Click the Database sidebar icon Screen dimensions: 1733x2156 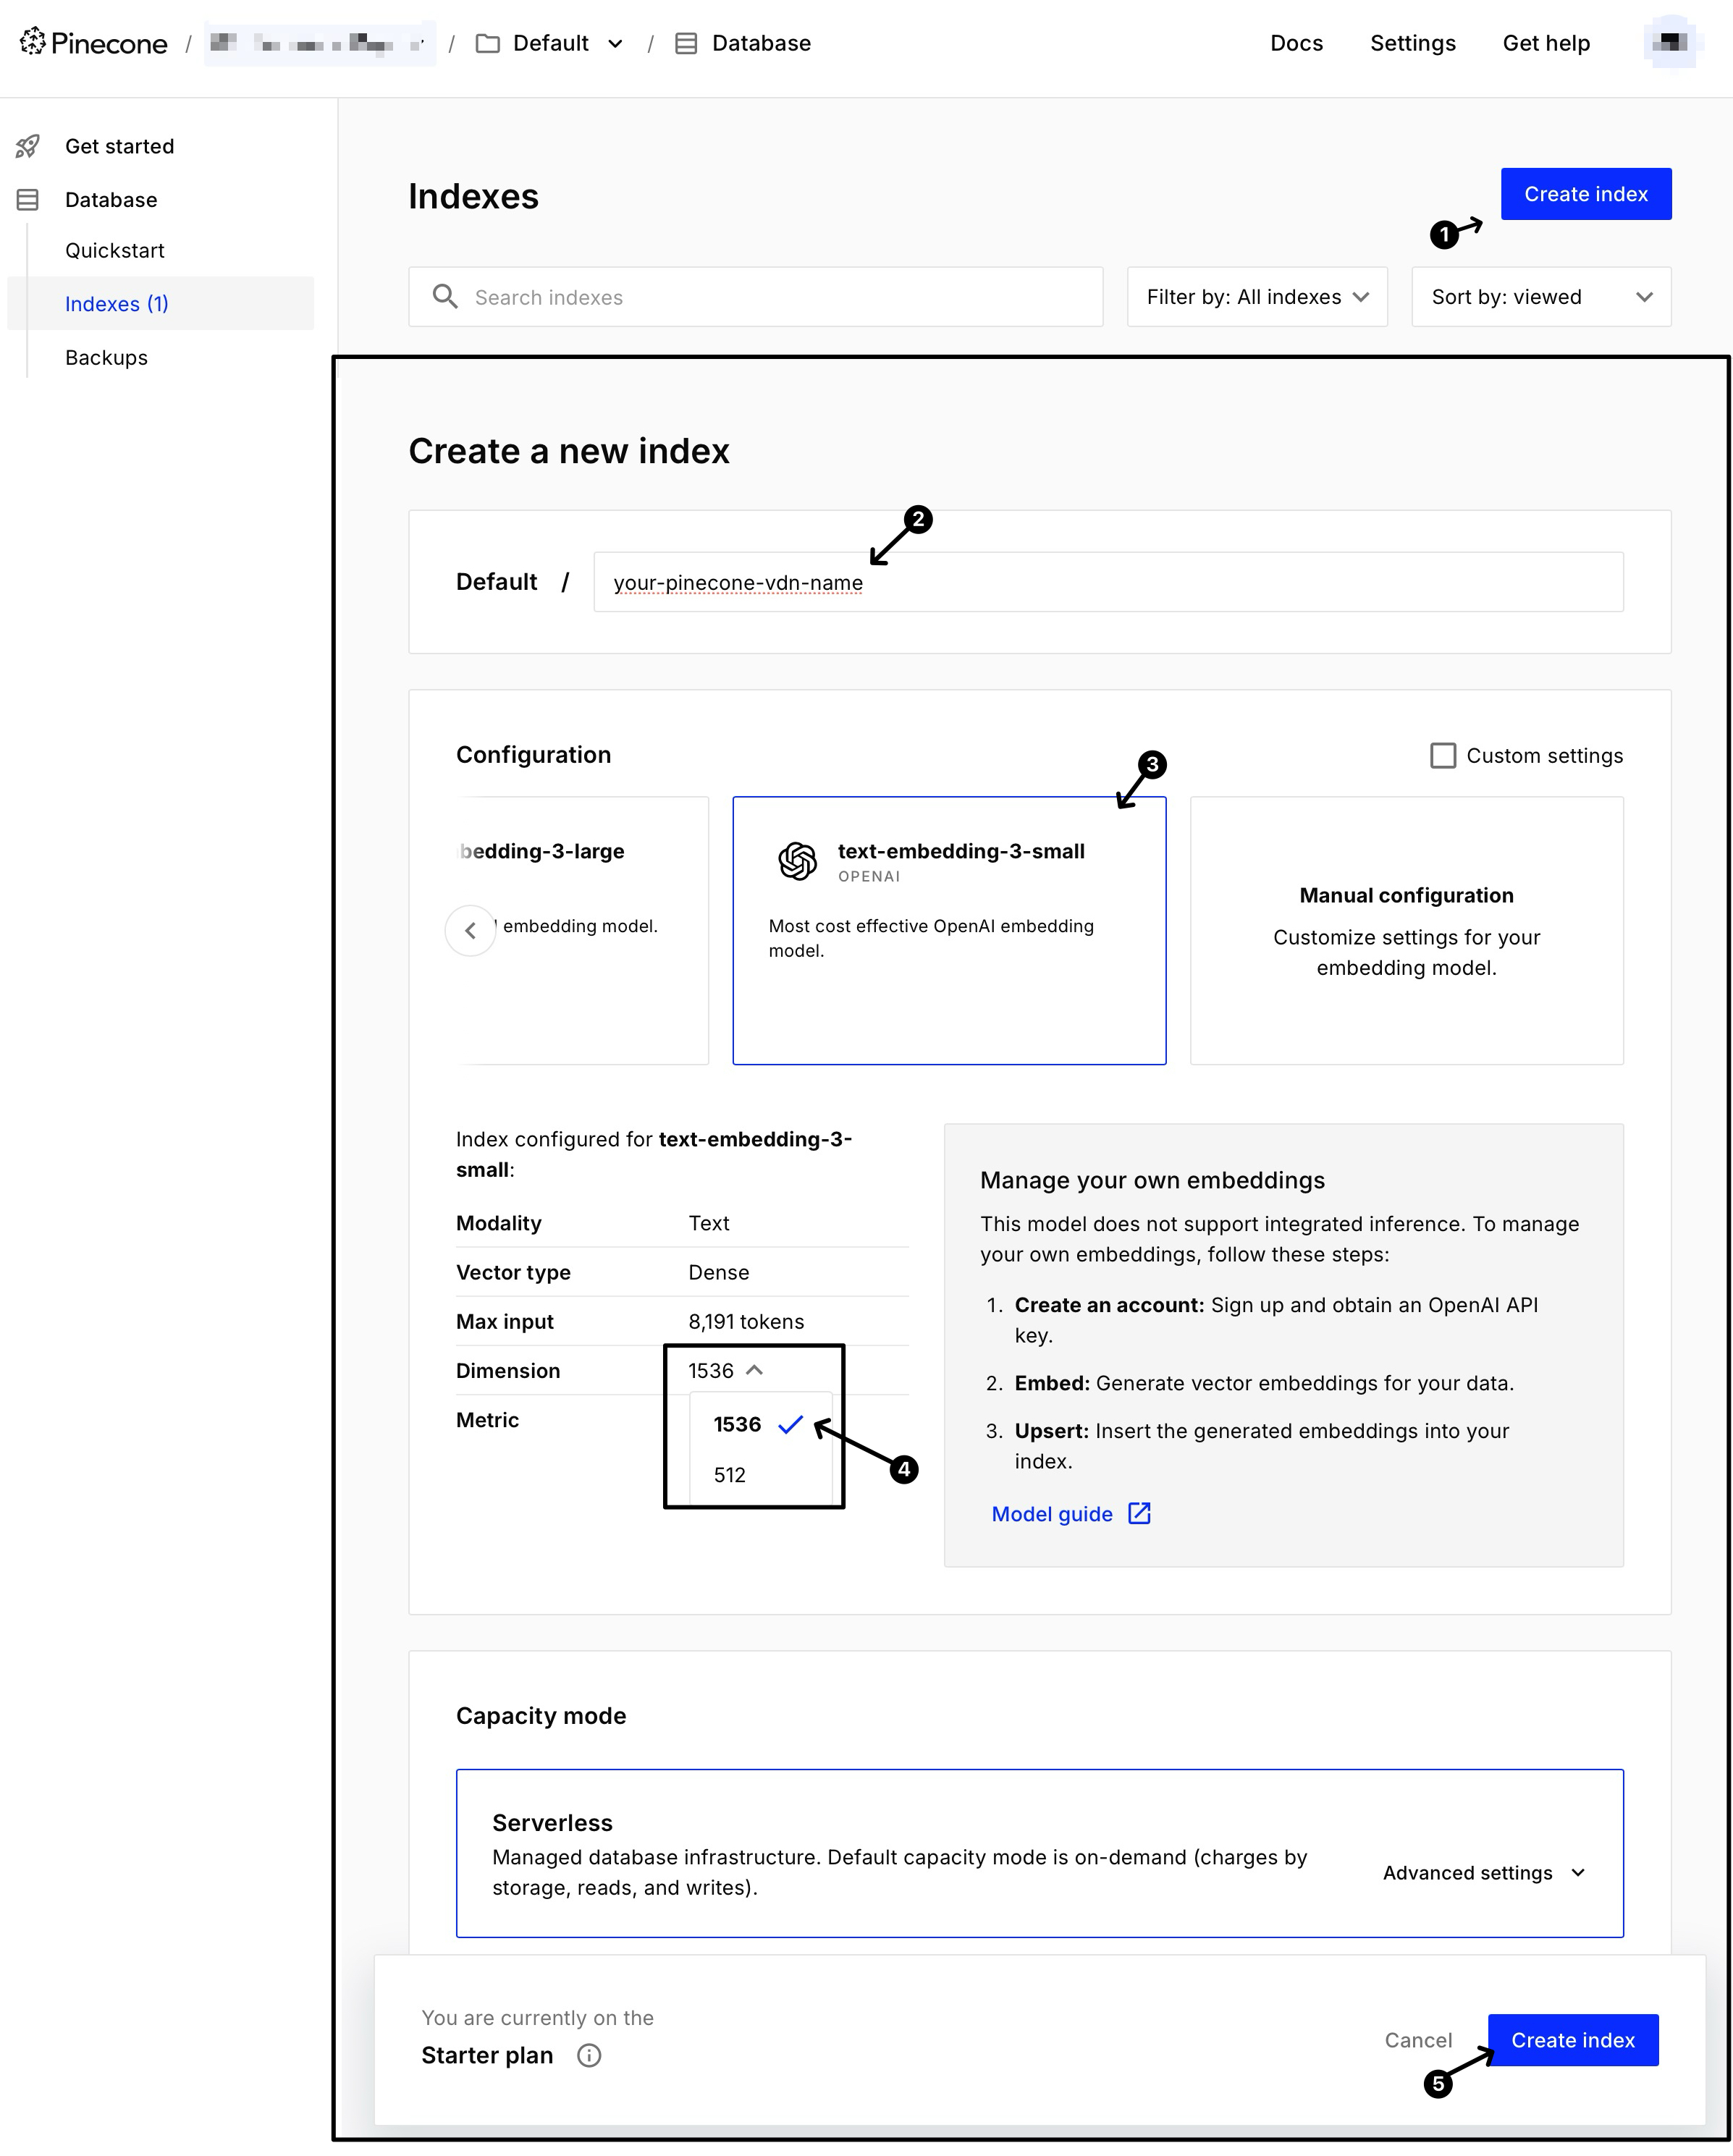(x=28, y=200)
